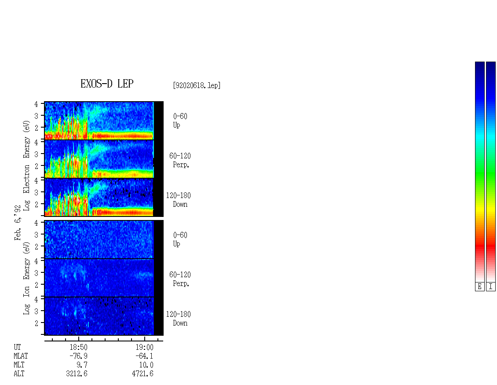
Task: Click the altitude value 4721.6
Action: click(143, 374)
